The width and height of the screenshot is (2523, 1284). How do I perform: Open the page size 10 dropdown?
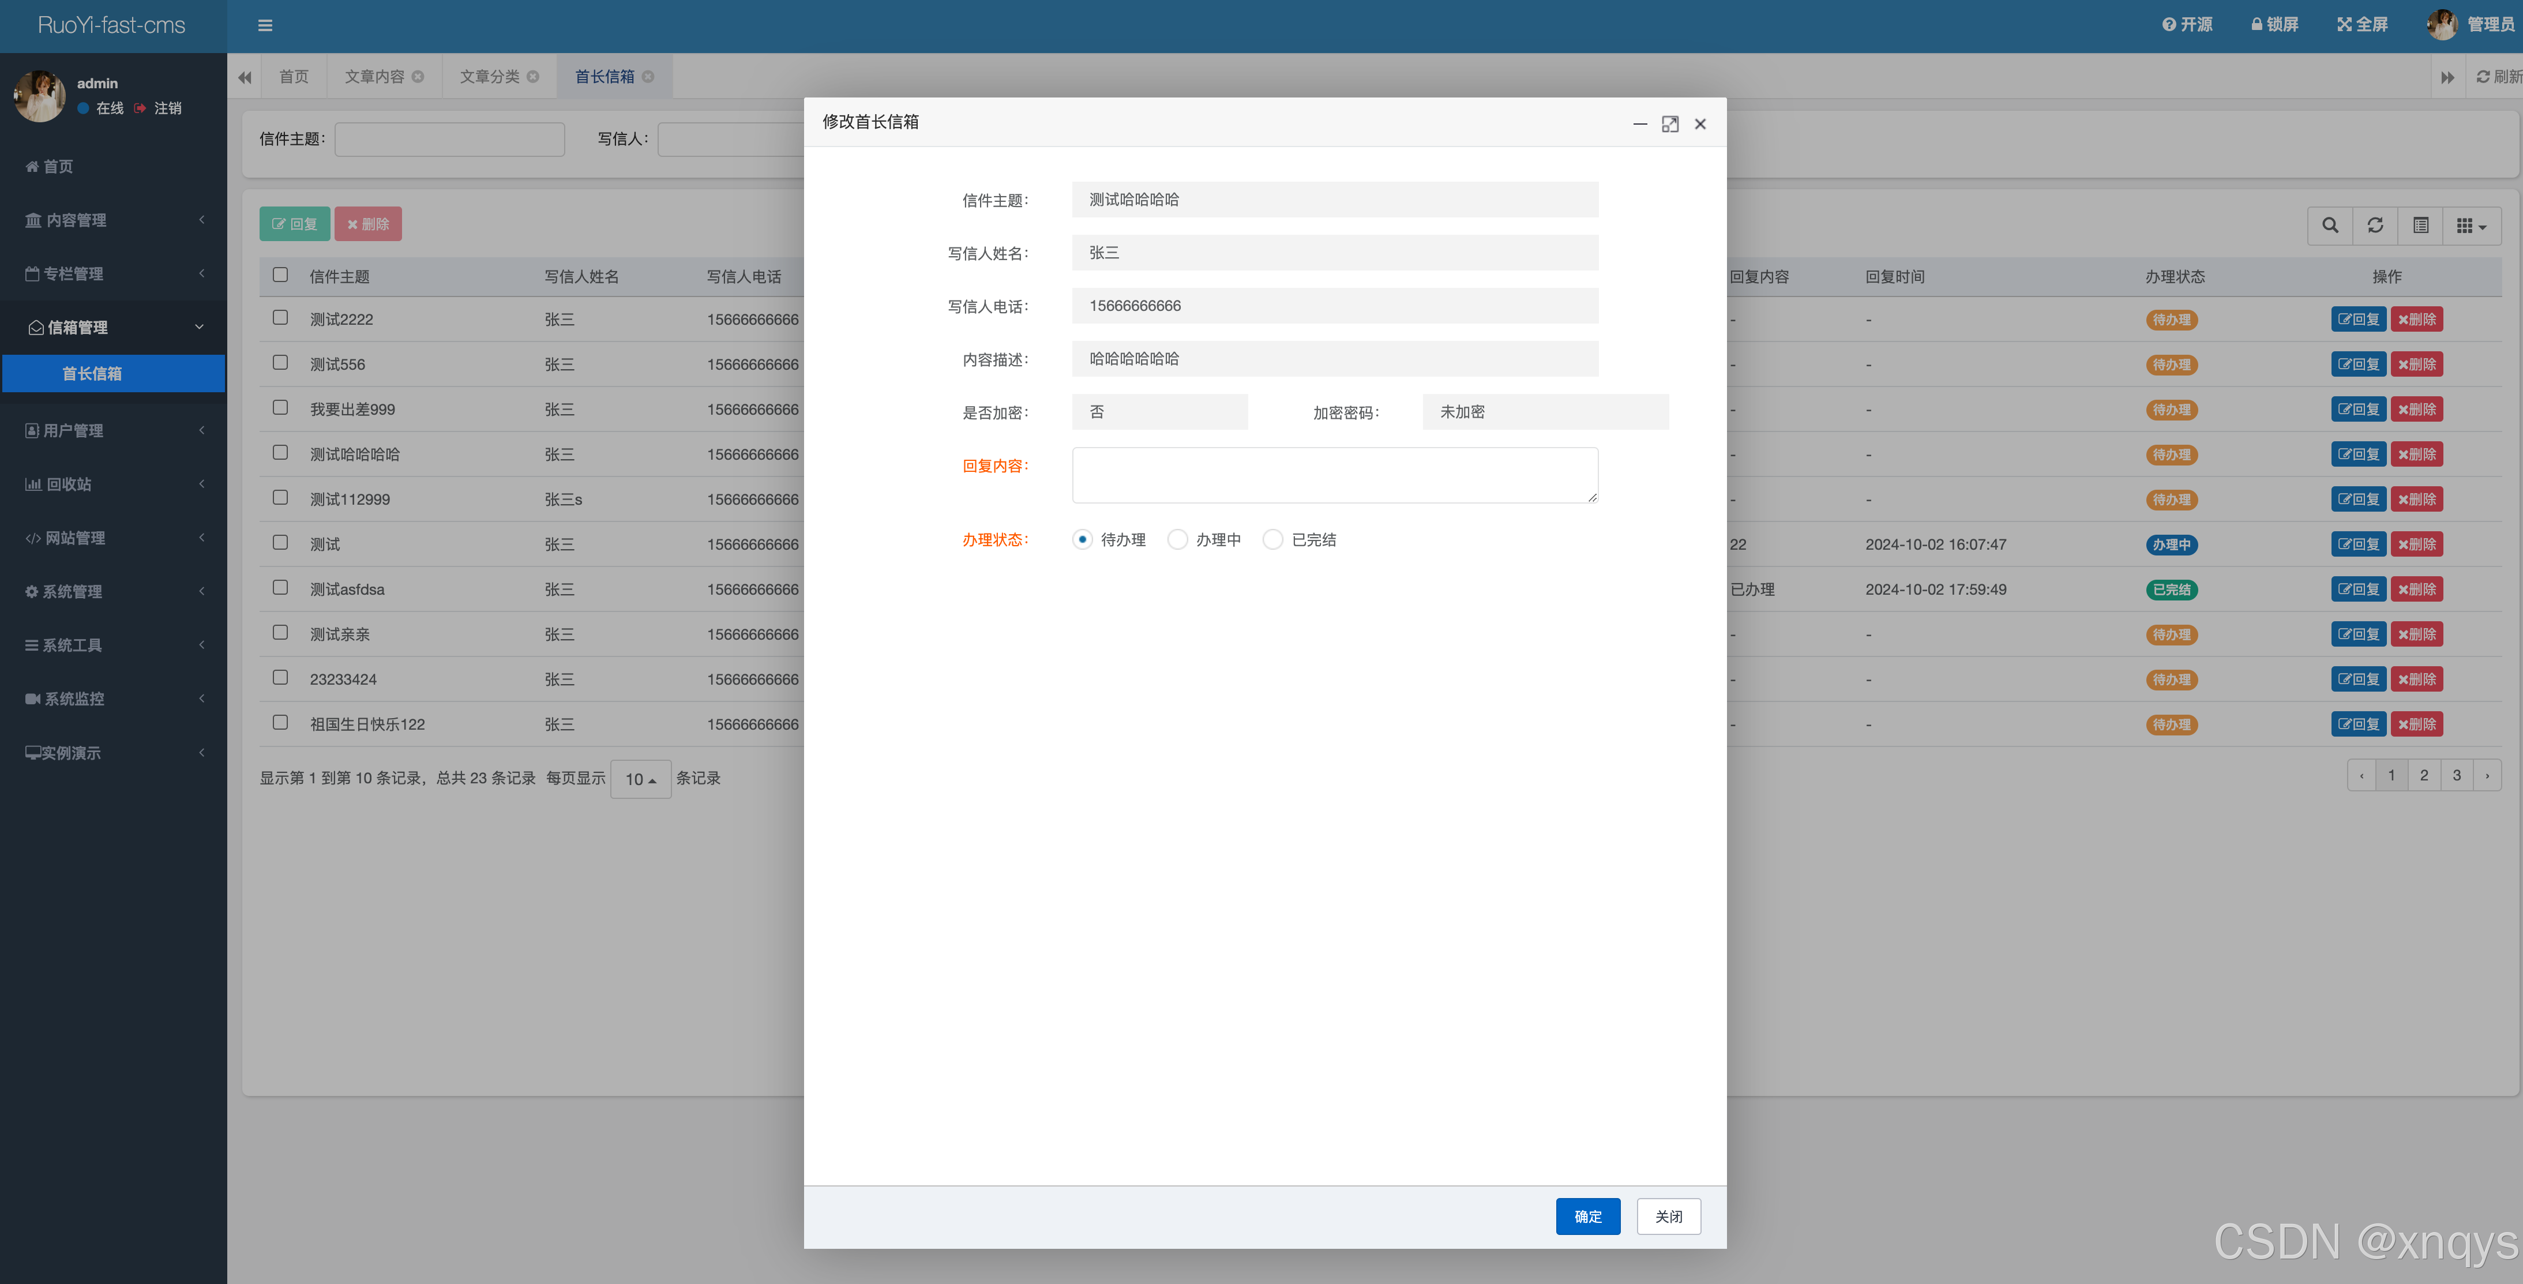point(640,779)
